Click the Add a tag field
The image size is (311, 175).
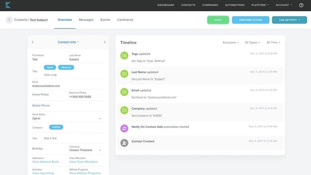tap(51, 75)
